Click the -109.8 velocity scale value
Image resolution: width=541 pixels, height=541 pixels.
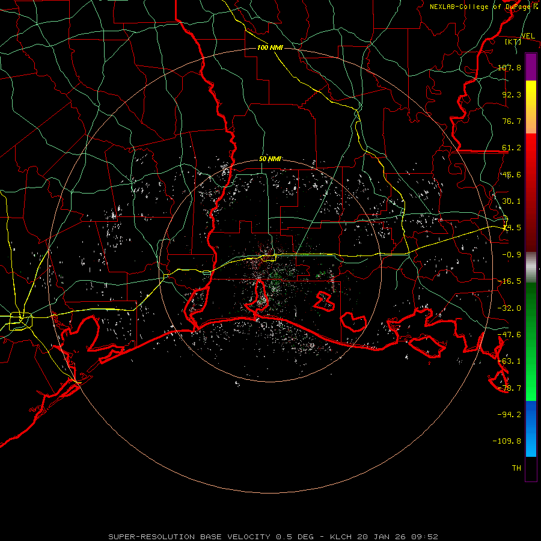pyautogui.click(x=507, y=441)
